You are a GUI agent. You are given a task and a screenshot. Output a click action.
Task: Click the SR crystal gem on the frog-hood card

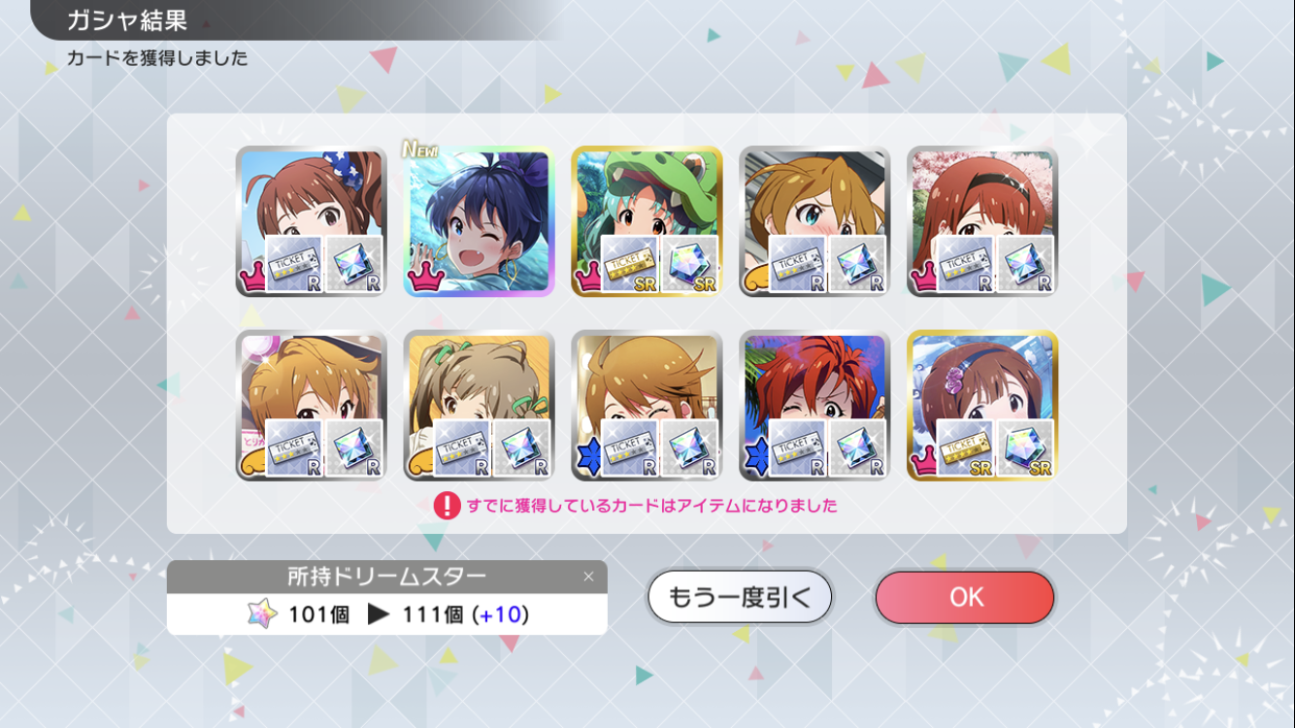690,264
